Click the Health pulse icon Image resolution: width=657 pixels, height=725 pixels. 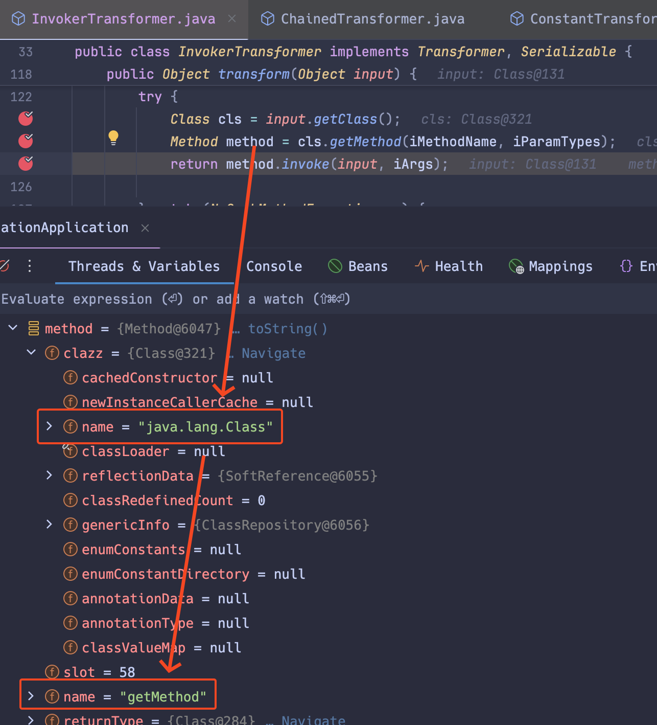[421, 266]
